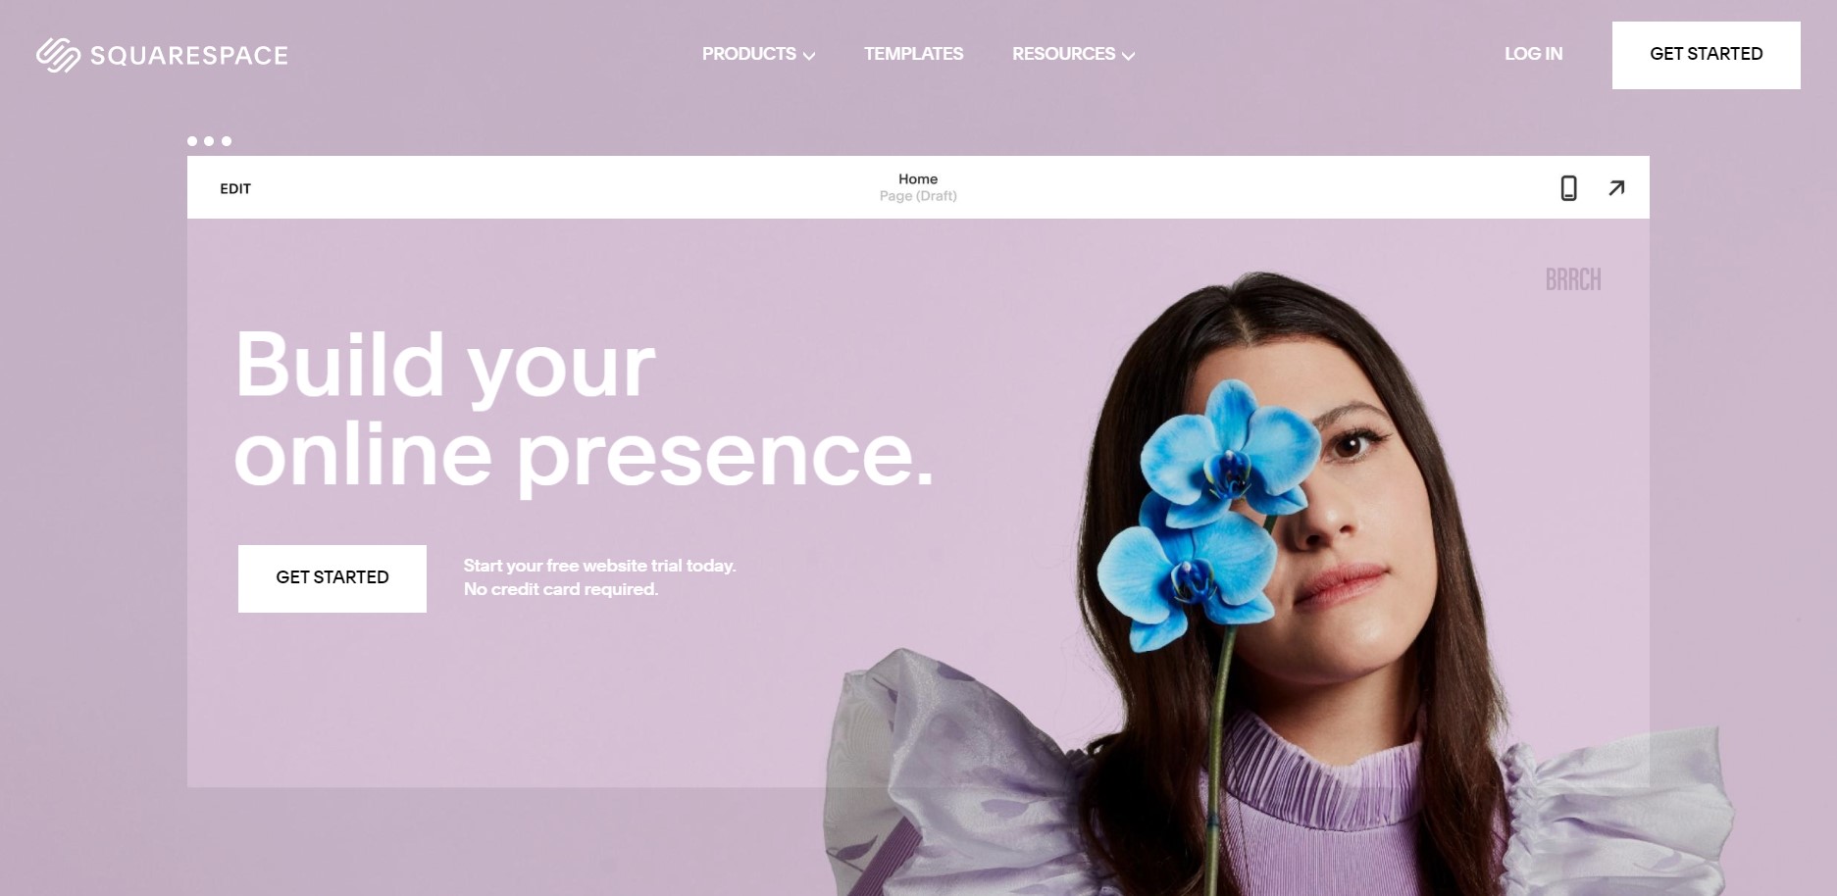Click the diagonal arrow expand icon

(1616, 187)
